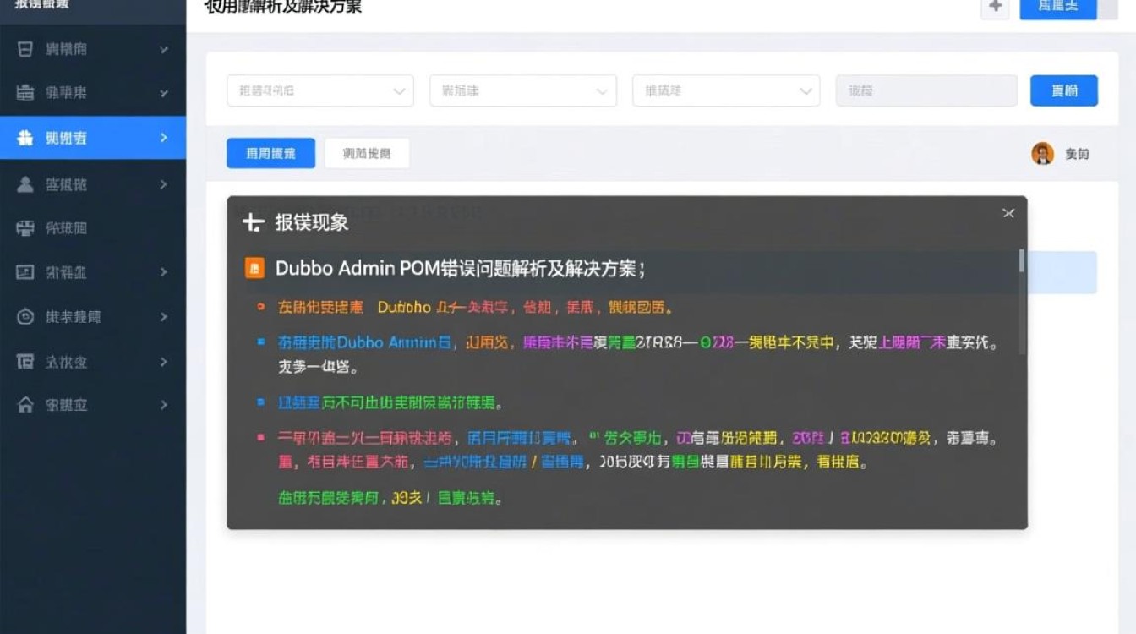1136x634 pixels.
Task: Select the active blue tab button
Action: click(x=270, y=153)
